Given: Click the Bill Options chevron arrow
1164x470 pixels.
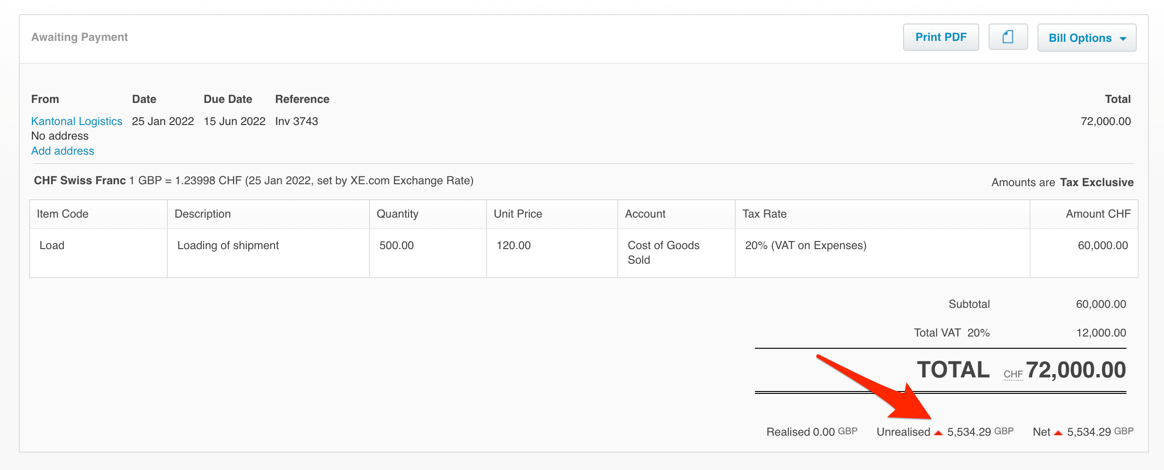Looking at the screenshot, I should click(1123, 39).
